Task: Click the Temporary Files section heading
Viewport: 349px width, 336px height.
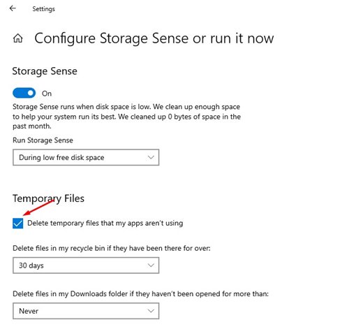Action: tap(48, 198)
